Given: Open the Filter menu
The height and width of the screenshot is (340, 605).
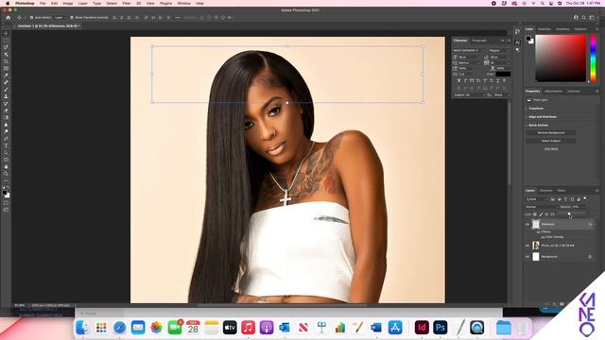Looking at the screenshot, I should [x=127, y=3].
